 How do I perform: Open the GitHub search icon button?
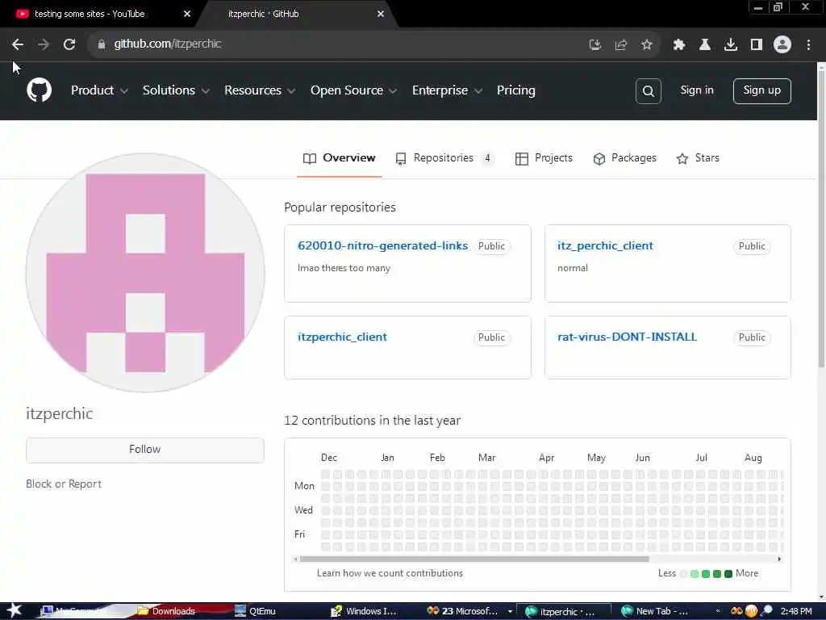[648, 91]
